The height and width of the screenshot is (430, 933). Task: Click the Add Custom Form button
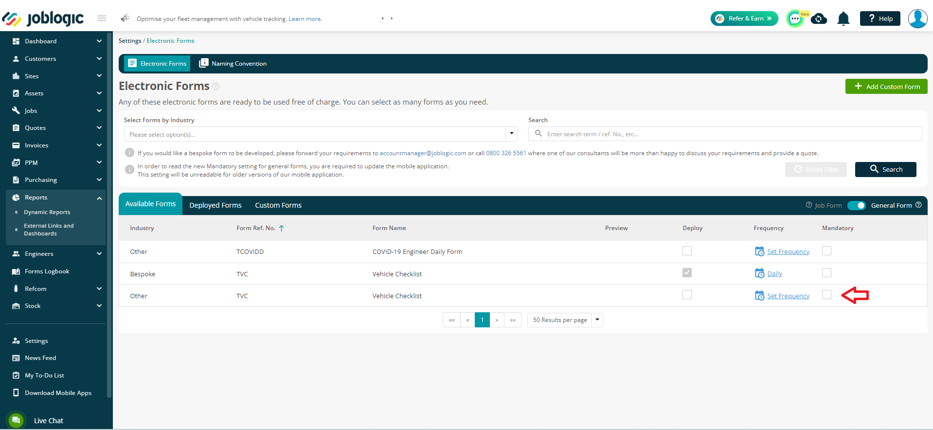886,87
